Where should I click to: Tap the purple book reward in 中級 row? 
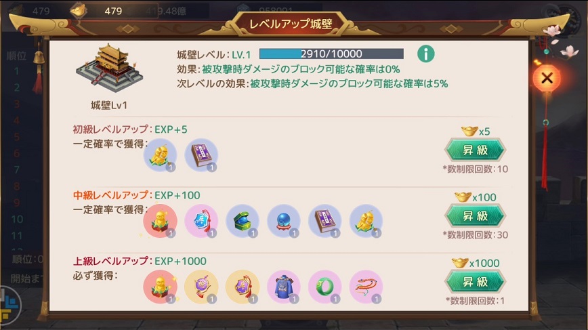click(x=325, y=222)
